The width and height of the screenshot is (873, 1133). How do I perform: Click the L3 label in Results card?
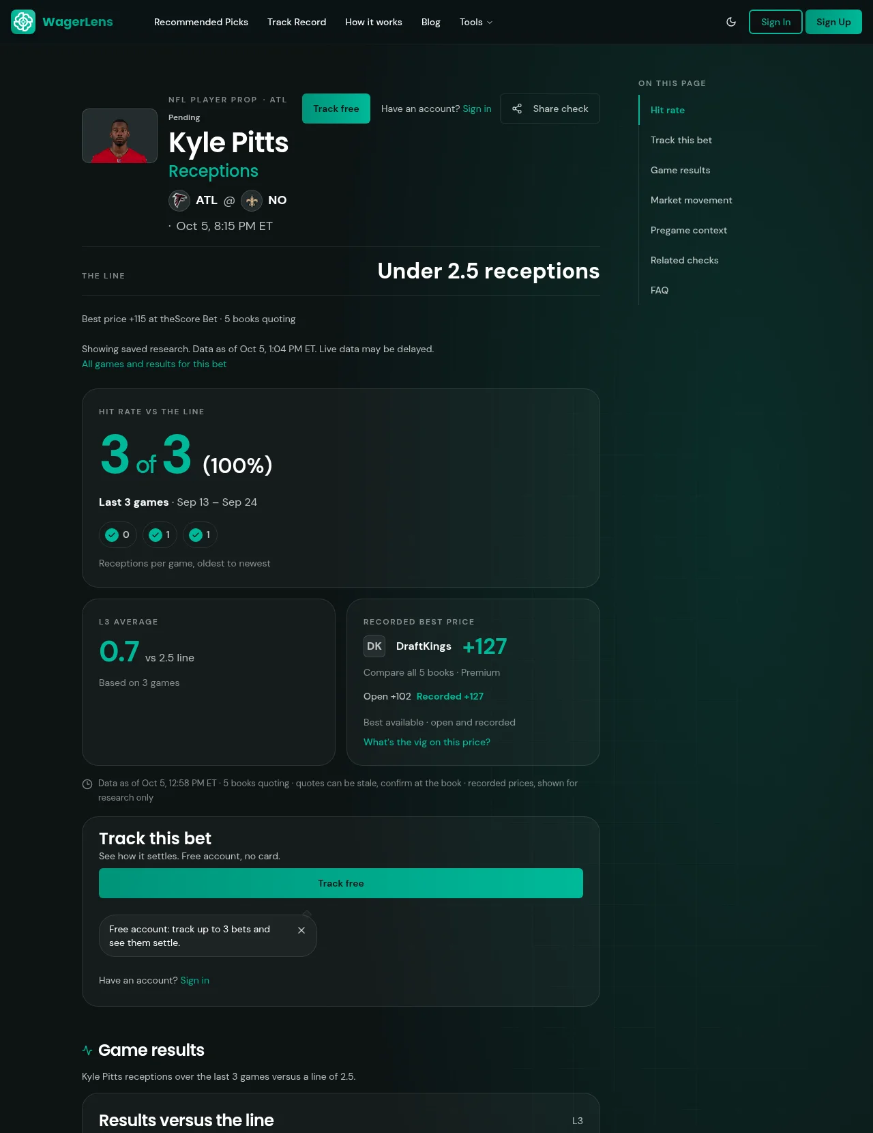pos(578,1121)
